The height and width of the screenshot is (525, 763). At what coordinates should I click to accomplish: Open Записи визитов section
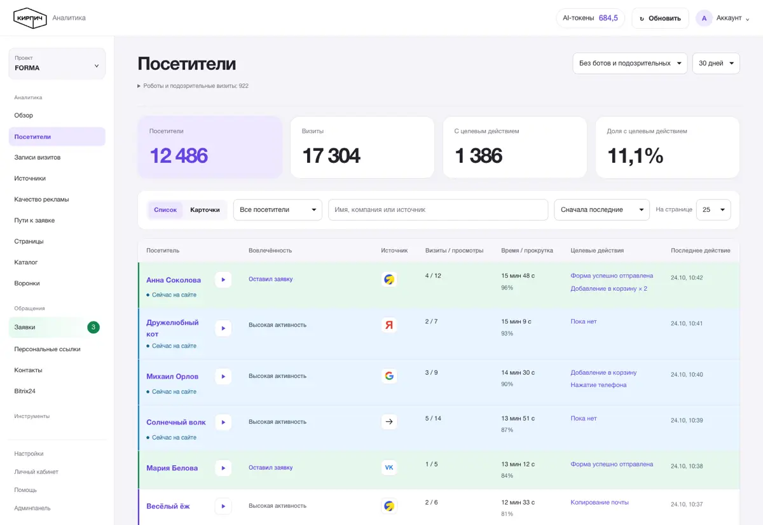pos(57,157)
